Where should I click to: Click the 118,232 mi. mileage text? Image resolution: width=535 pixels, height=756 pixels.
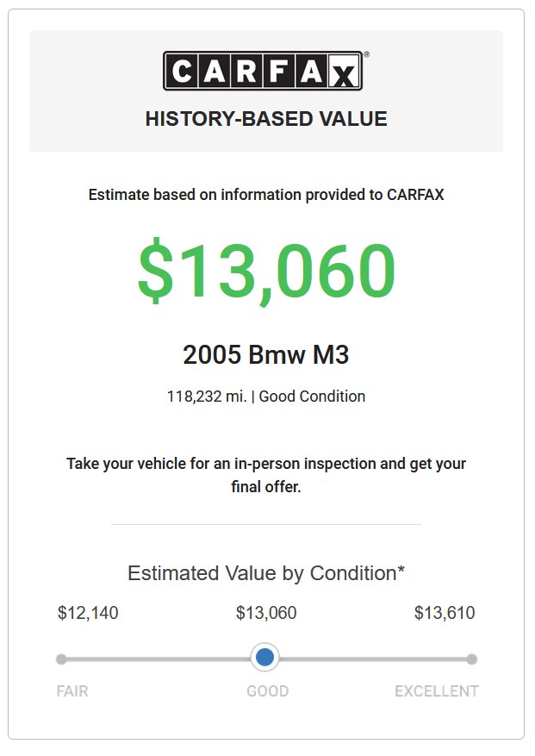tap(207, 397)
